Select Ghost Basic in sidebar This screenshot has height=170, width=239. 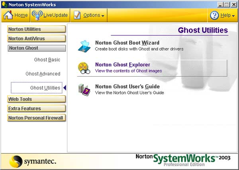(x=47, y=60)
